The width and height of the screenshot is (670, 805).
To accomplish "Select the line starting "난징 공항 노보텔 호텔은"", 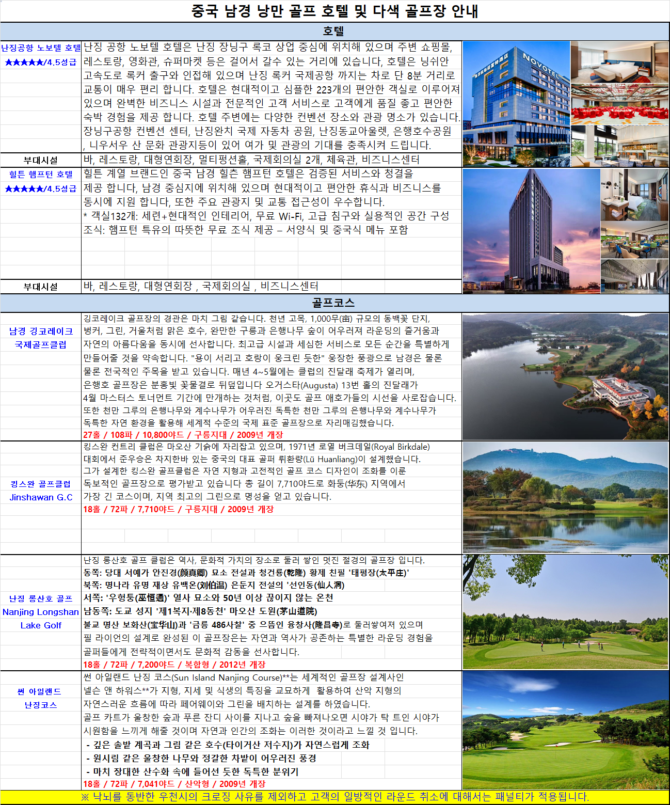I will [268, 48].
